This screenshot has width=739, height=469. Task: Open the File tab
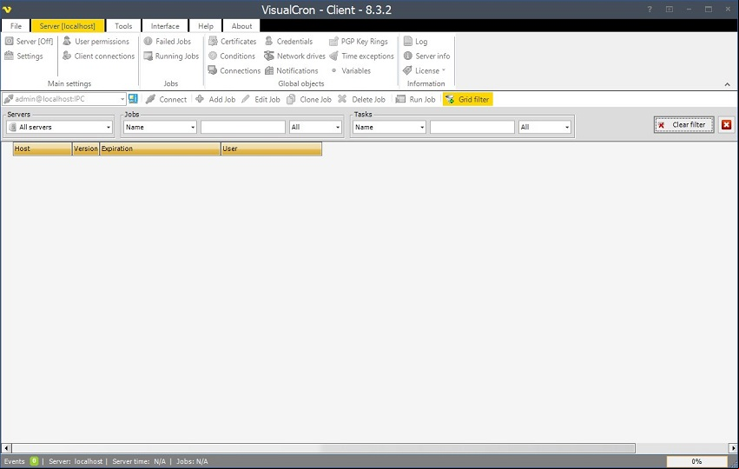click(16, 26)
